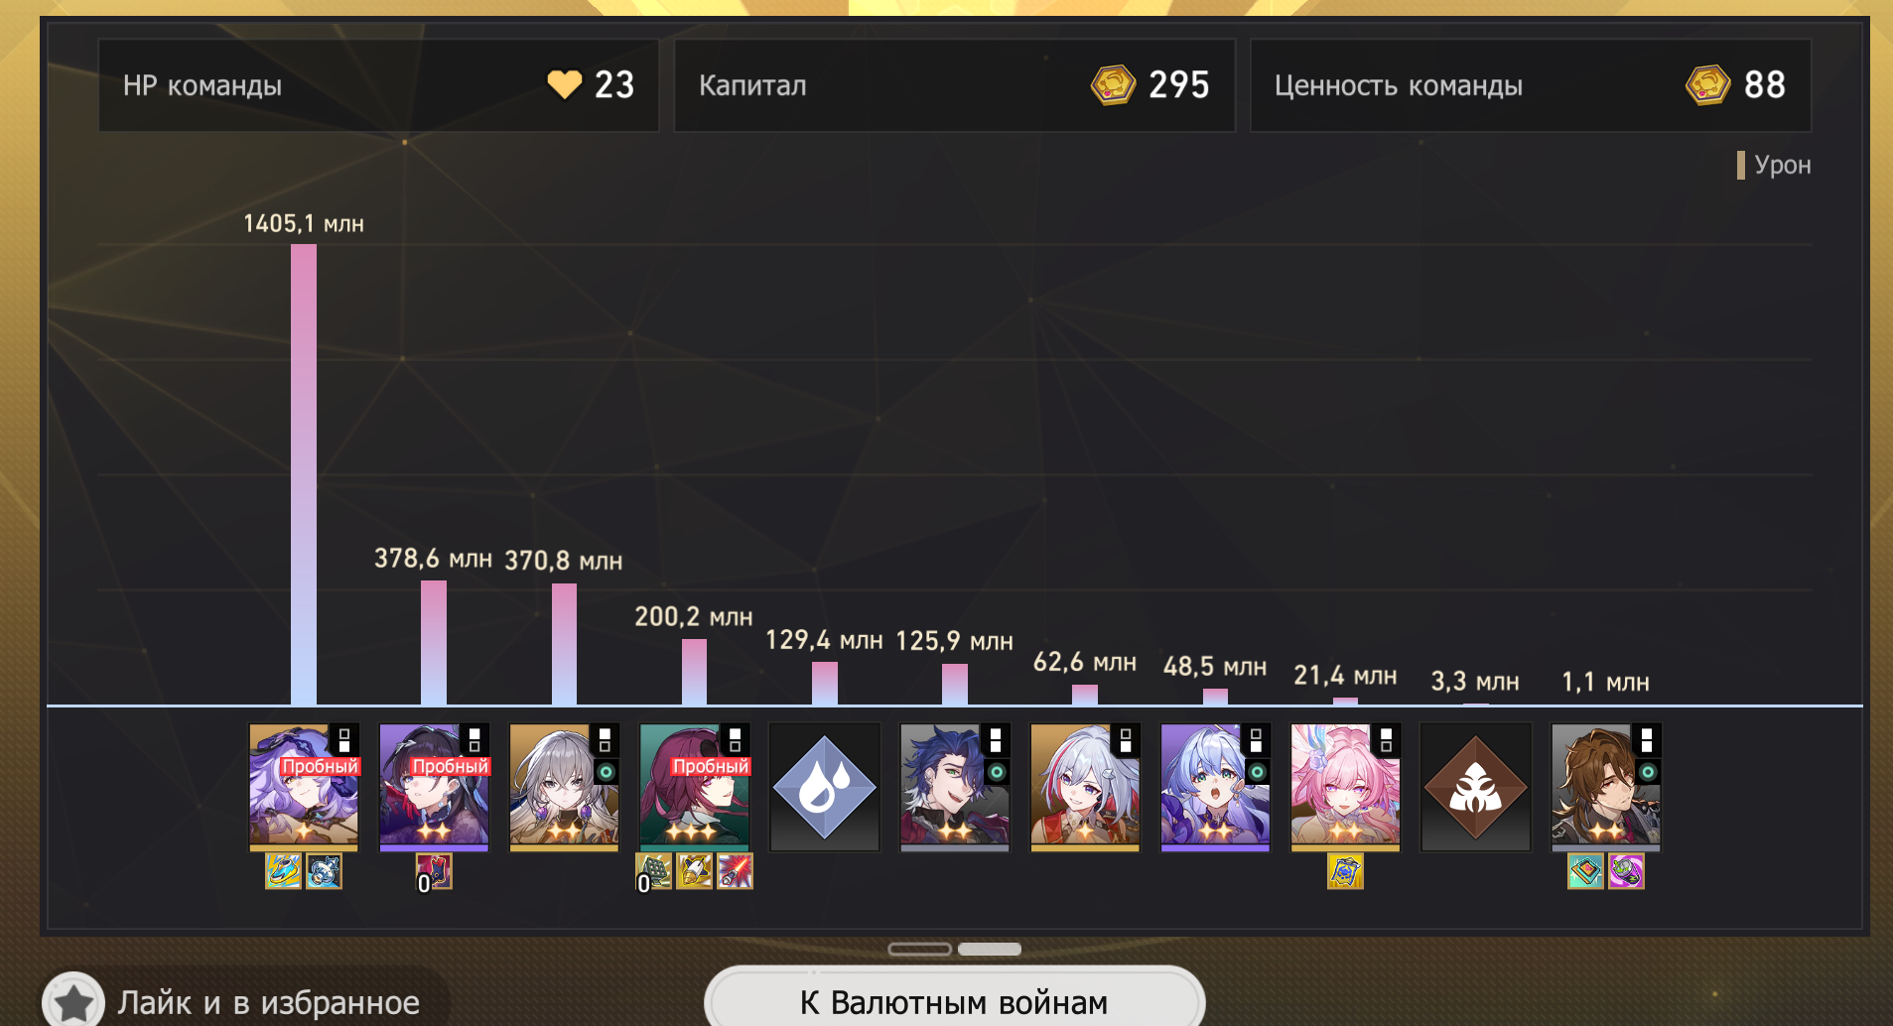This screenshot has width=1893, height=1026.
Task: Click the yellow item icon under the pink-haired character
Action: [x=1345, y=871]
